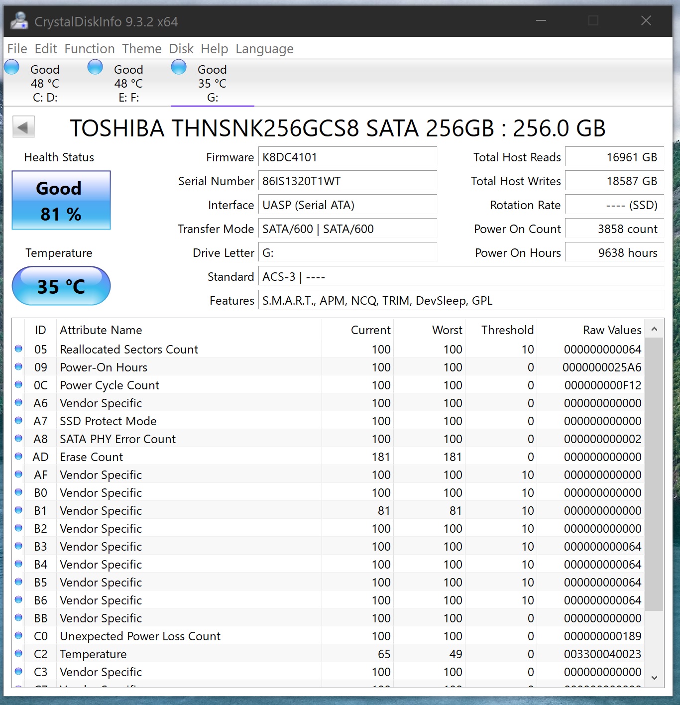Select the Power-On Hours attribute row

click(x=329, y=367)
